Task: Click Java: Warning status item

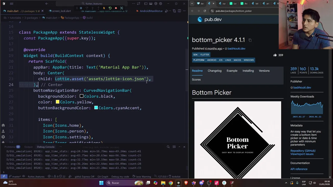Action: coord(142,177)
